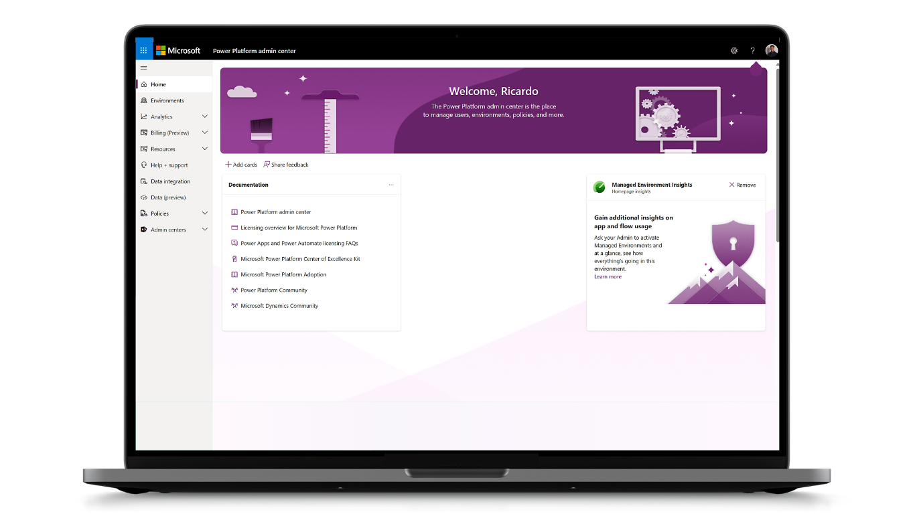Expand the Policies chevron
This screenshot has width=915, height=514.
205,213
